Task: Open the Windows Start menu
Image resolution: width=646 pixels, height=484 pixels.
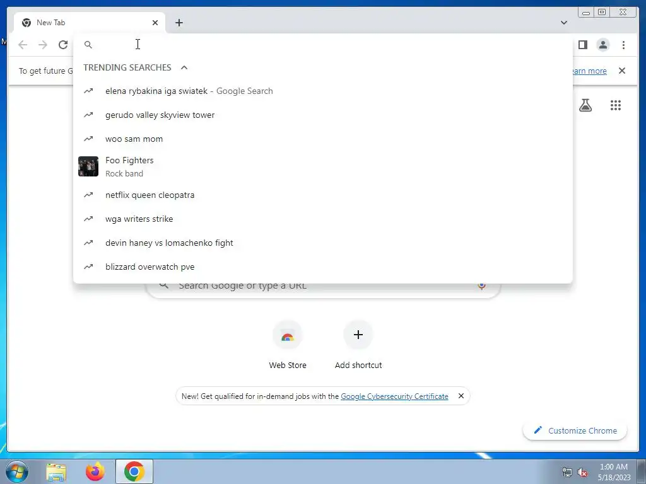Action: tap(17, 471)
